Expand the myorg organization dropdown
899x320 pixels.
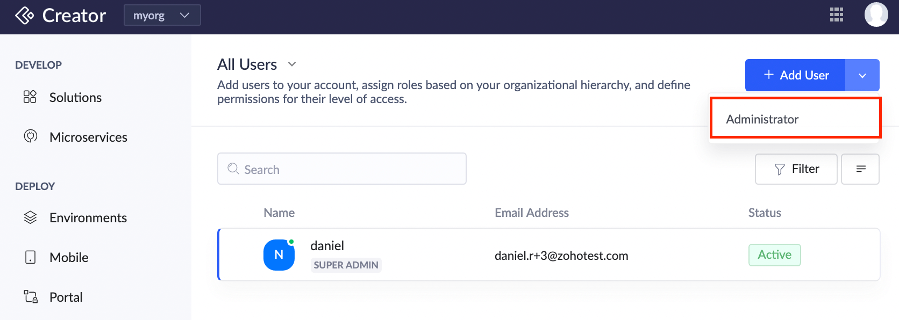pos(162,15)
